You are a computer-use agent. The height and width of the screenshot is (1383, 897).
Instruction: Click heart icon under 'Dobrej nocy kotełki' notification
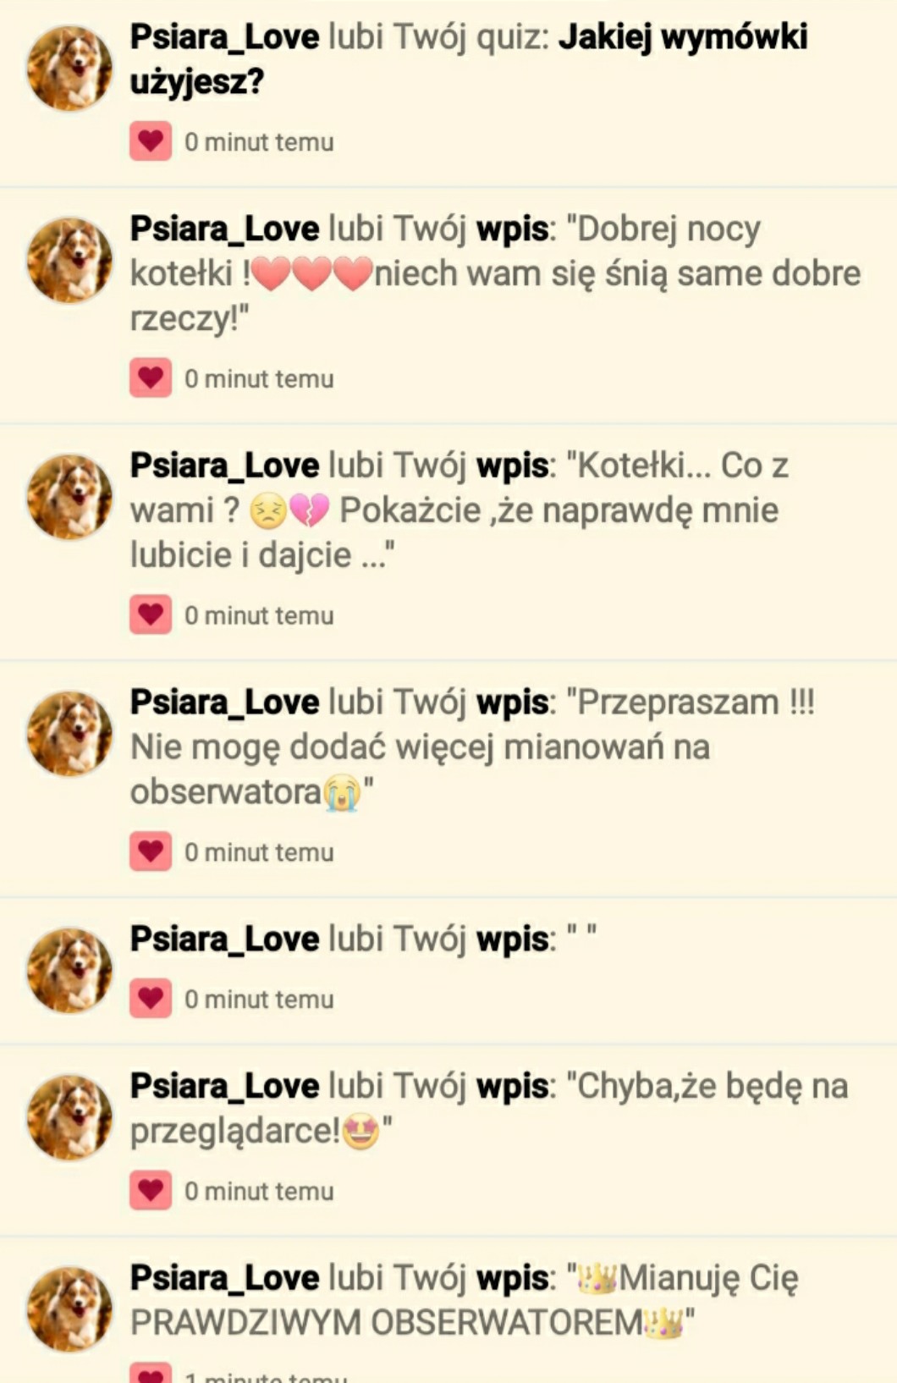pos(151,378)
